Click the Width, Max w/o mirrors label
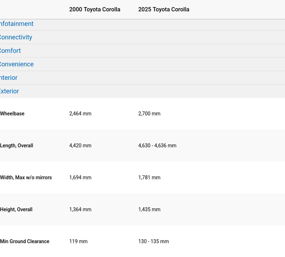 click(x=26, y=177)
